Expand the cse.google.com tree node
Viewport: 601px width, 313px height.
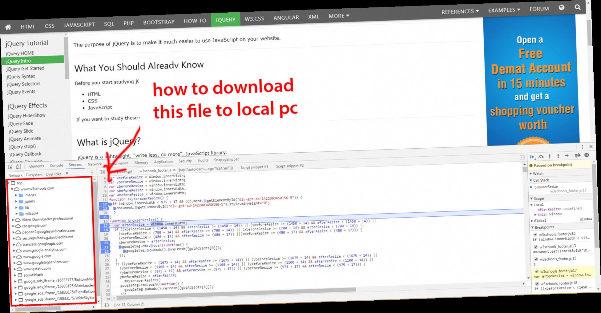[13, 226]
